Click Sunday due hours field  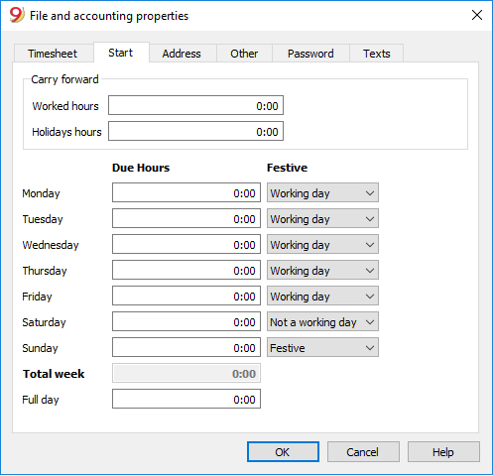[x=186, y=347]
